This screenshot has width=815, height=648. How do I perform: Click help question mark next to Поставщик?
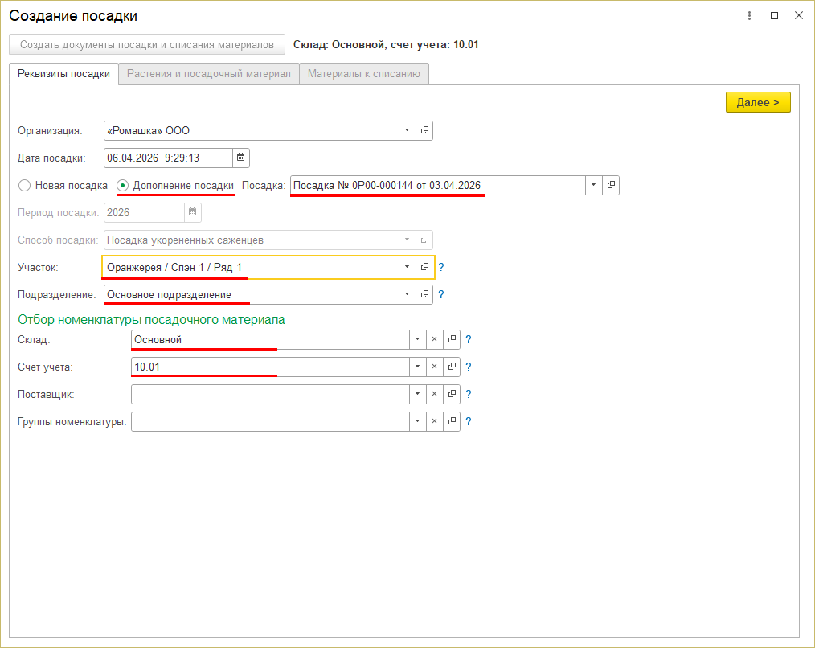[469, 394]
